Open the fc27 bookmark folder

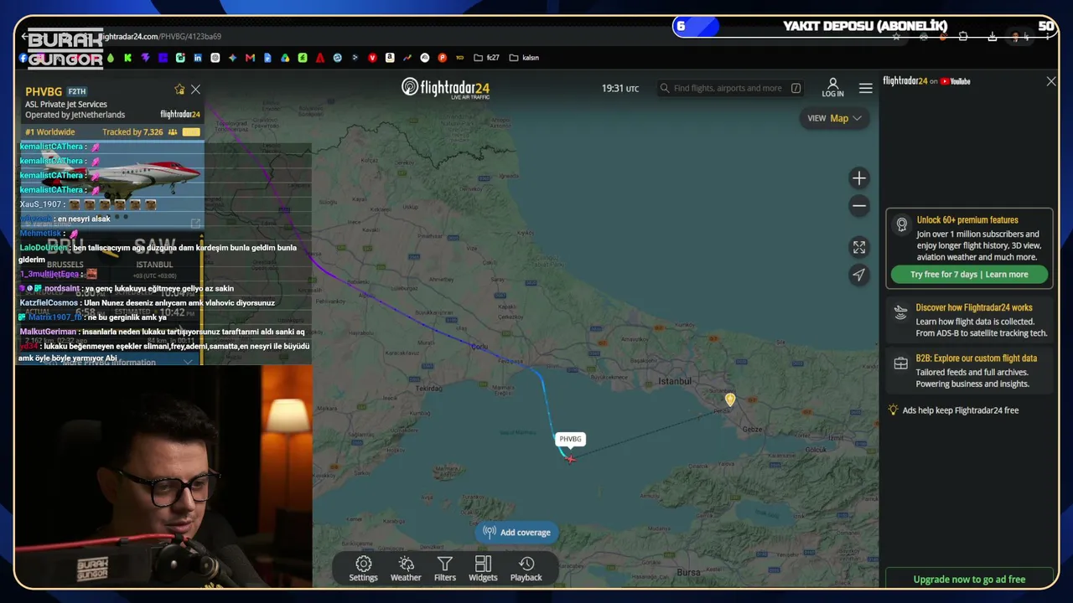pos(487,58)
